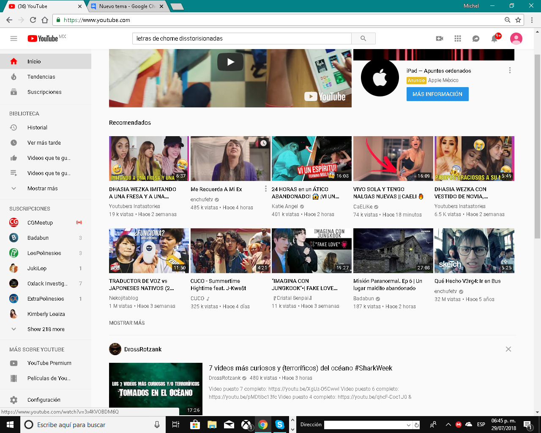Open Historial in the sidebar
This screenshot has height=433, width=541.
tap(46, 128)
